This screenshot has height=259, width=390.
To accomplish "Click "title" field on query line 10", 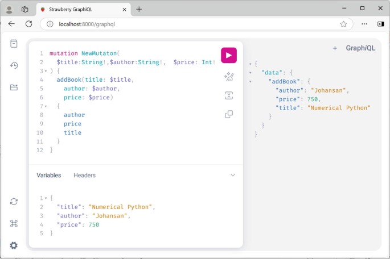I will [x=72, y=132].
